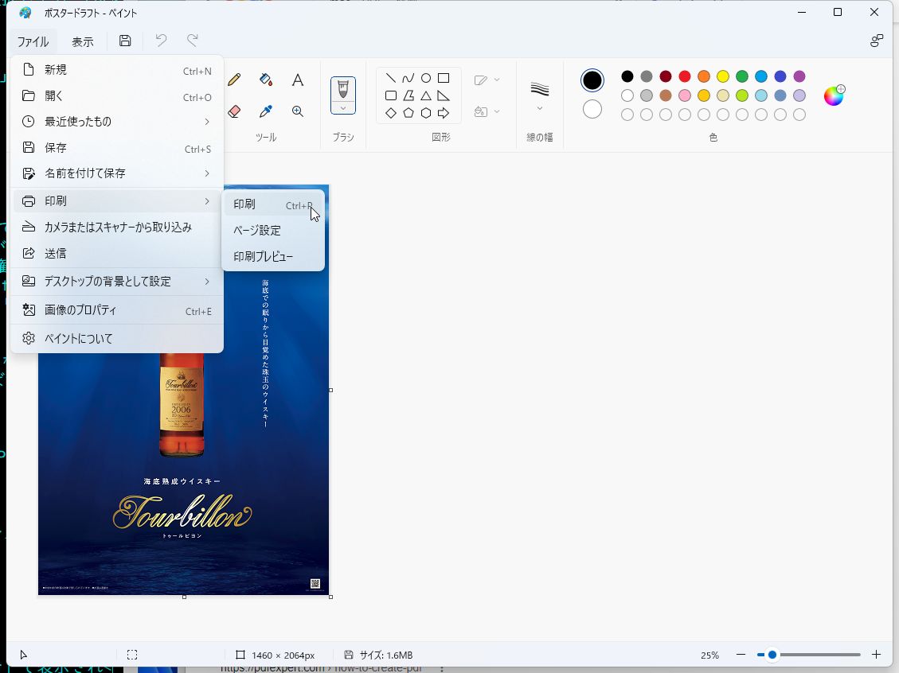Screen dimensions: 899x673
Task: Select the Five-pointed star shape
Action: tap(408, 113)
